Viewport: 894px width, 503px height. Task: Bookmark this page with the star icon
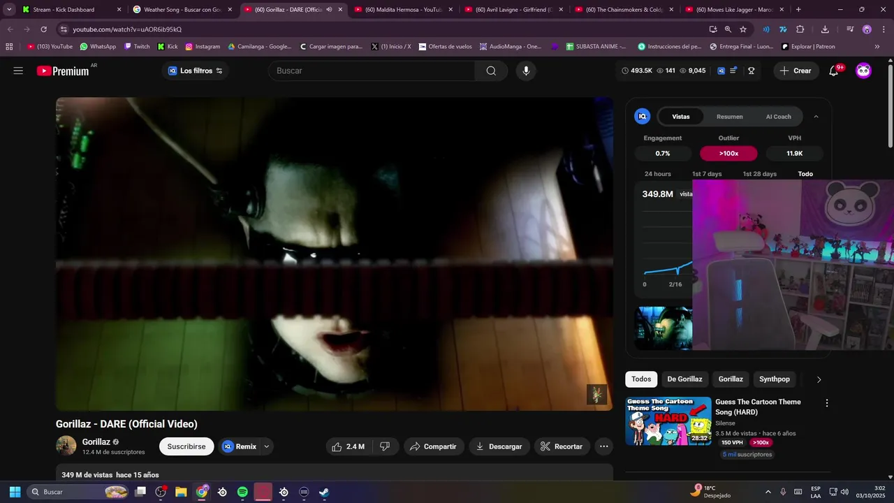[743, 29]
